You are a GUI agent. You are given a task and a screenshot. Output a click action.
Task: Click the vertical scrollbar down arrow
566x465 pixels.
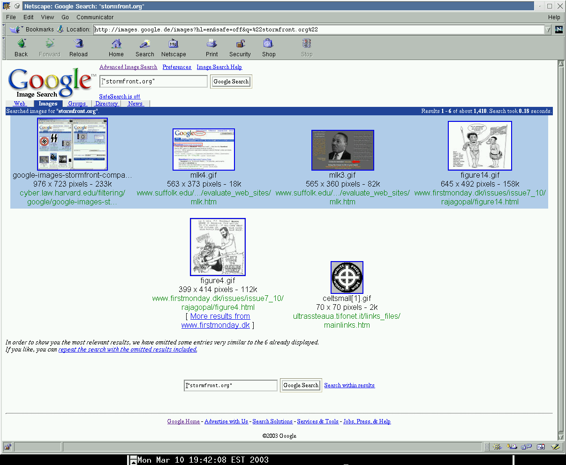click(x=561, y=437)
